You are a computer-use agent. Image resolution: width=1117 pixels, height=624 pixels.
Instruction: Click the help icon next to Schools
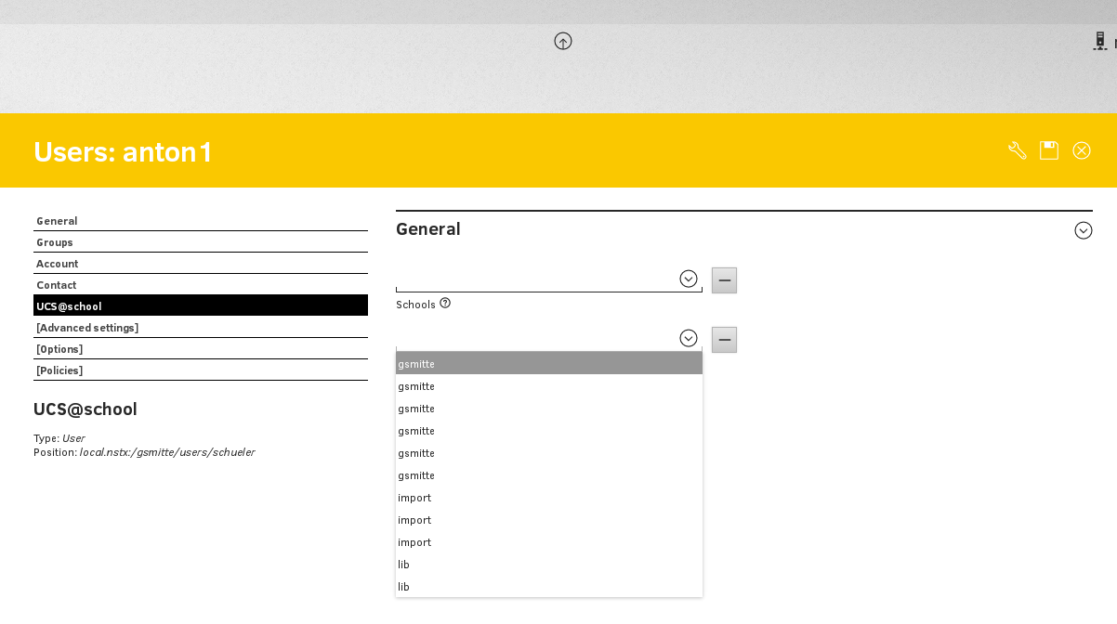point(445,303)
